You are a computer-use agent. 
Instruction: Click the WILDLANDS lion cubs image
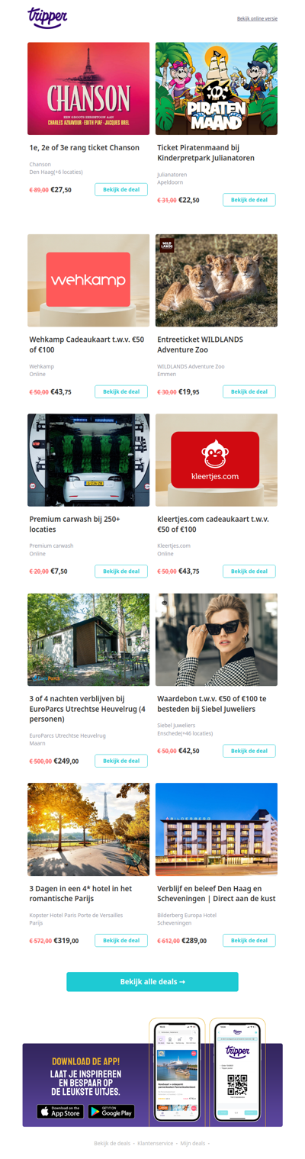point(217,280)
